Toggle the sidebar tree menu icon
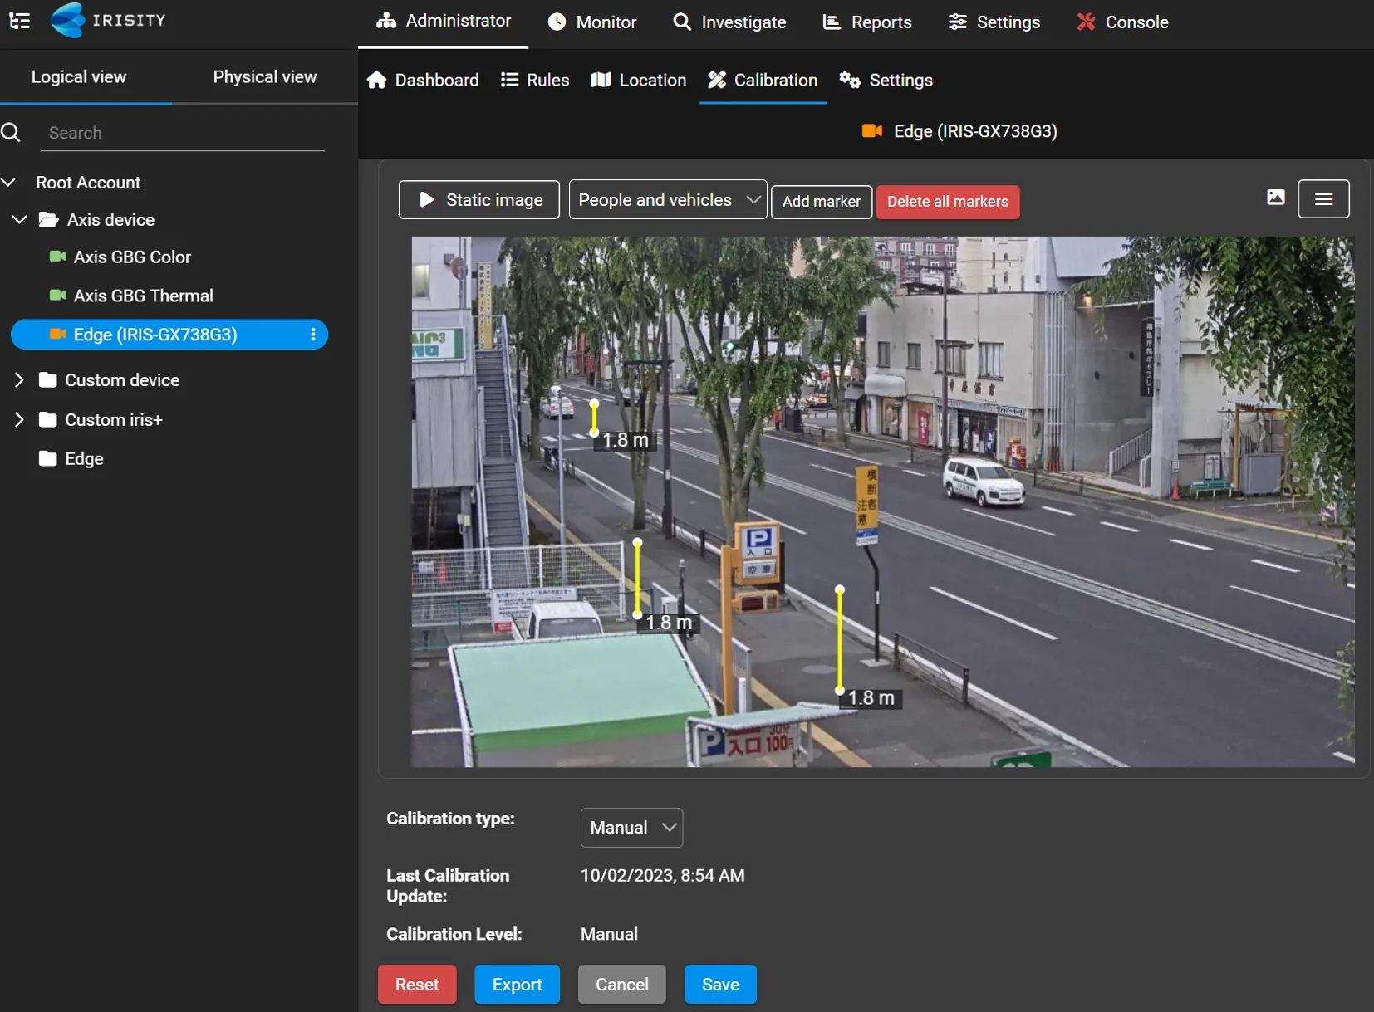This screenshot has height=1012, width=1374. coord(20,21)
